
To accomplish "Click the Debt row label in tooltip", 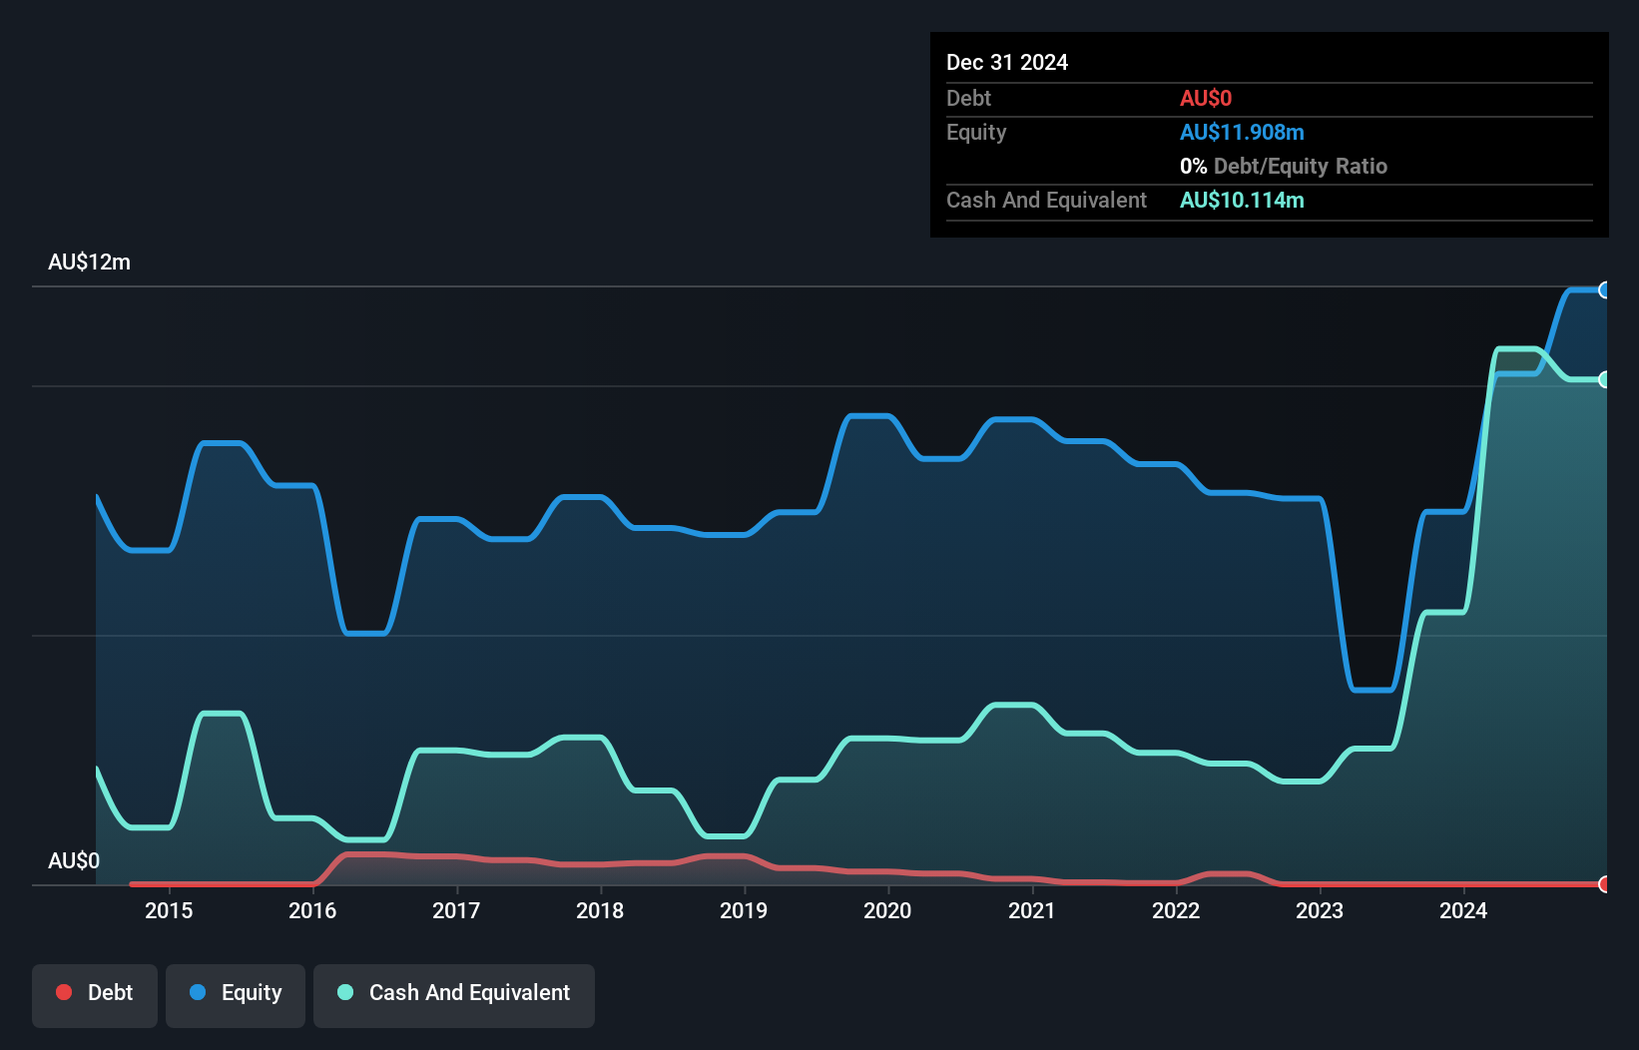I will 968,98.
